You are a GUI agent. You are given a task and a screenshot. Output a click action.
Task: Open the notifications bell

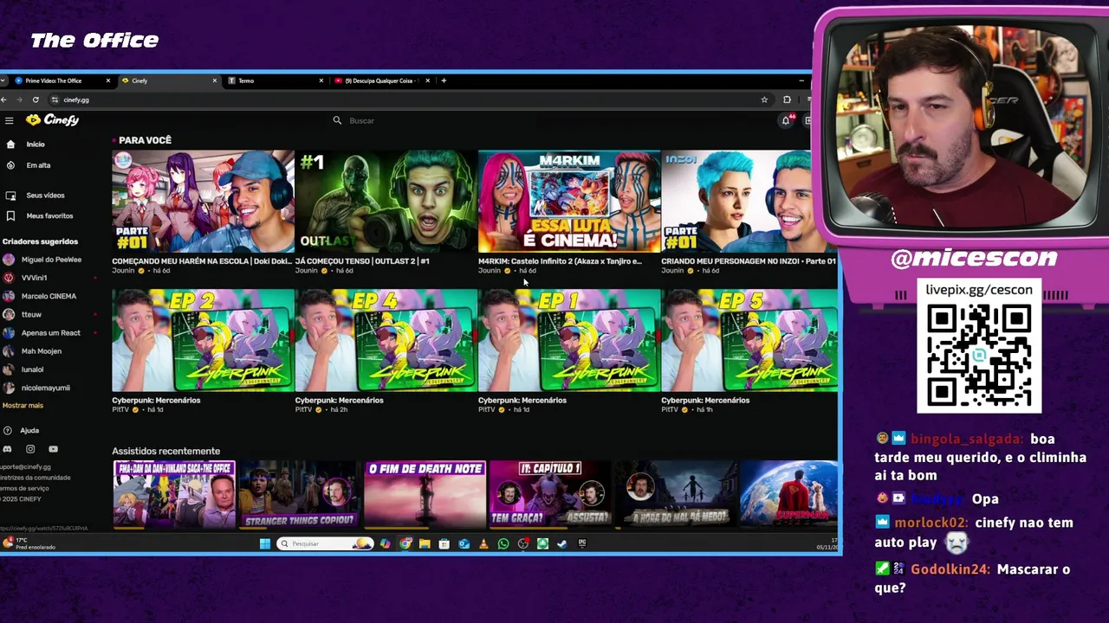[786, 120]
